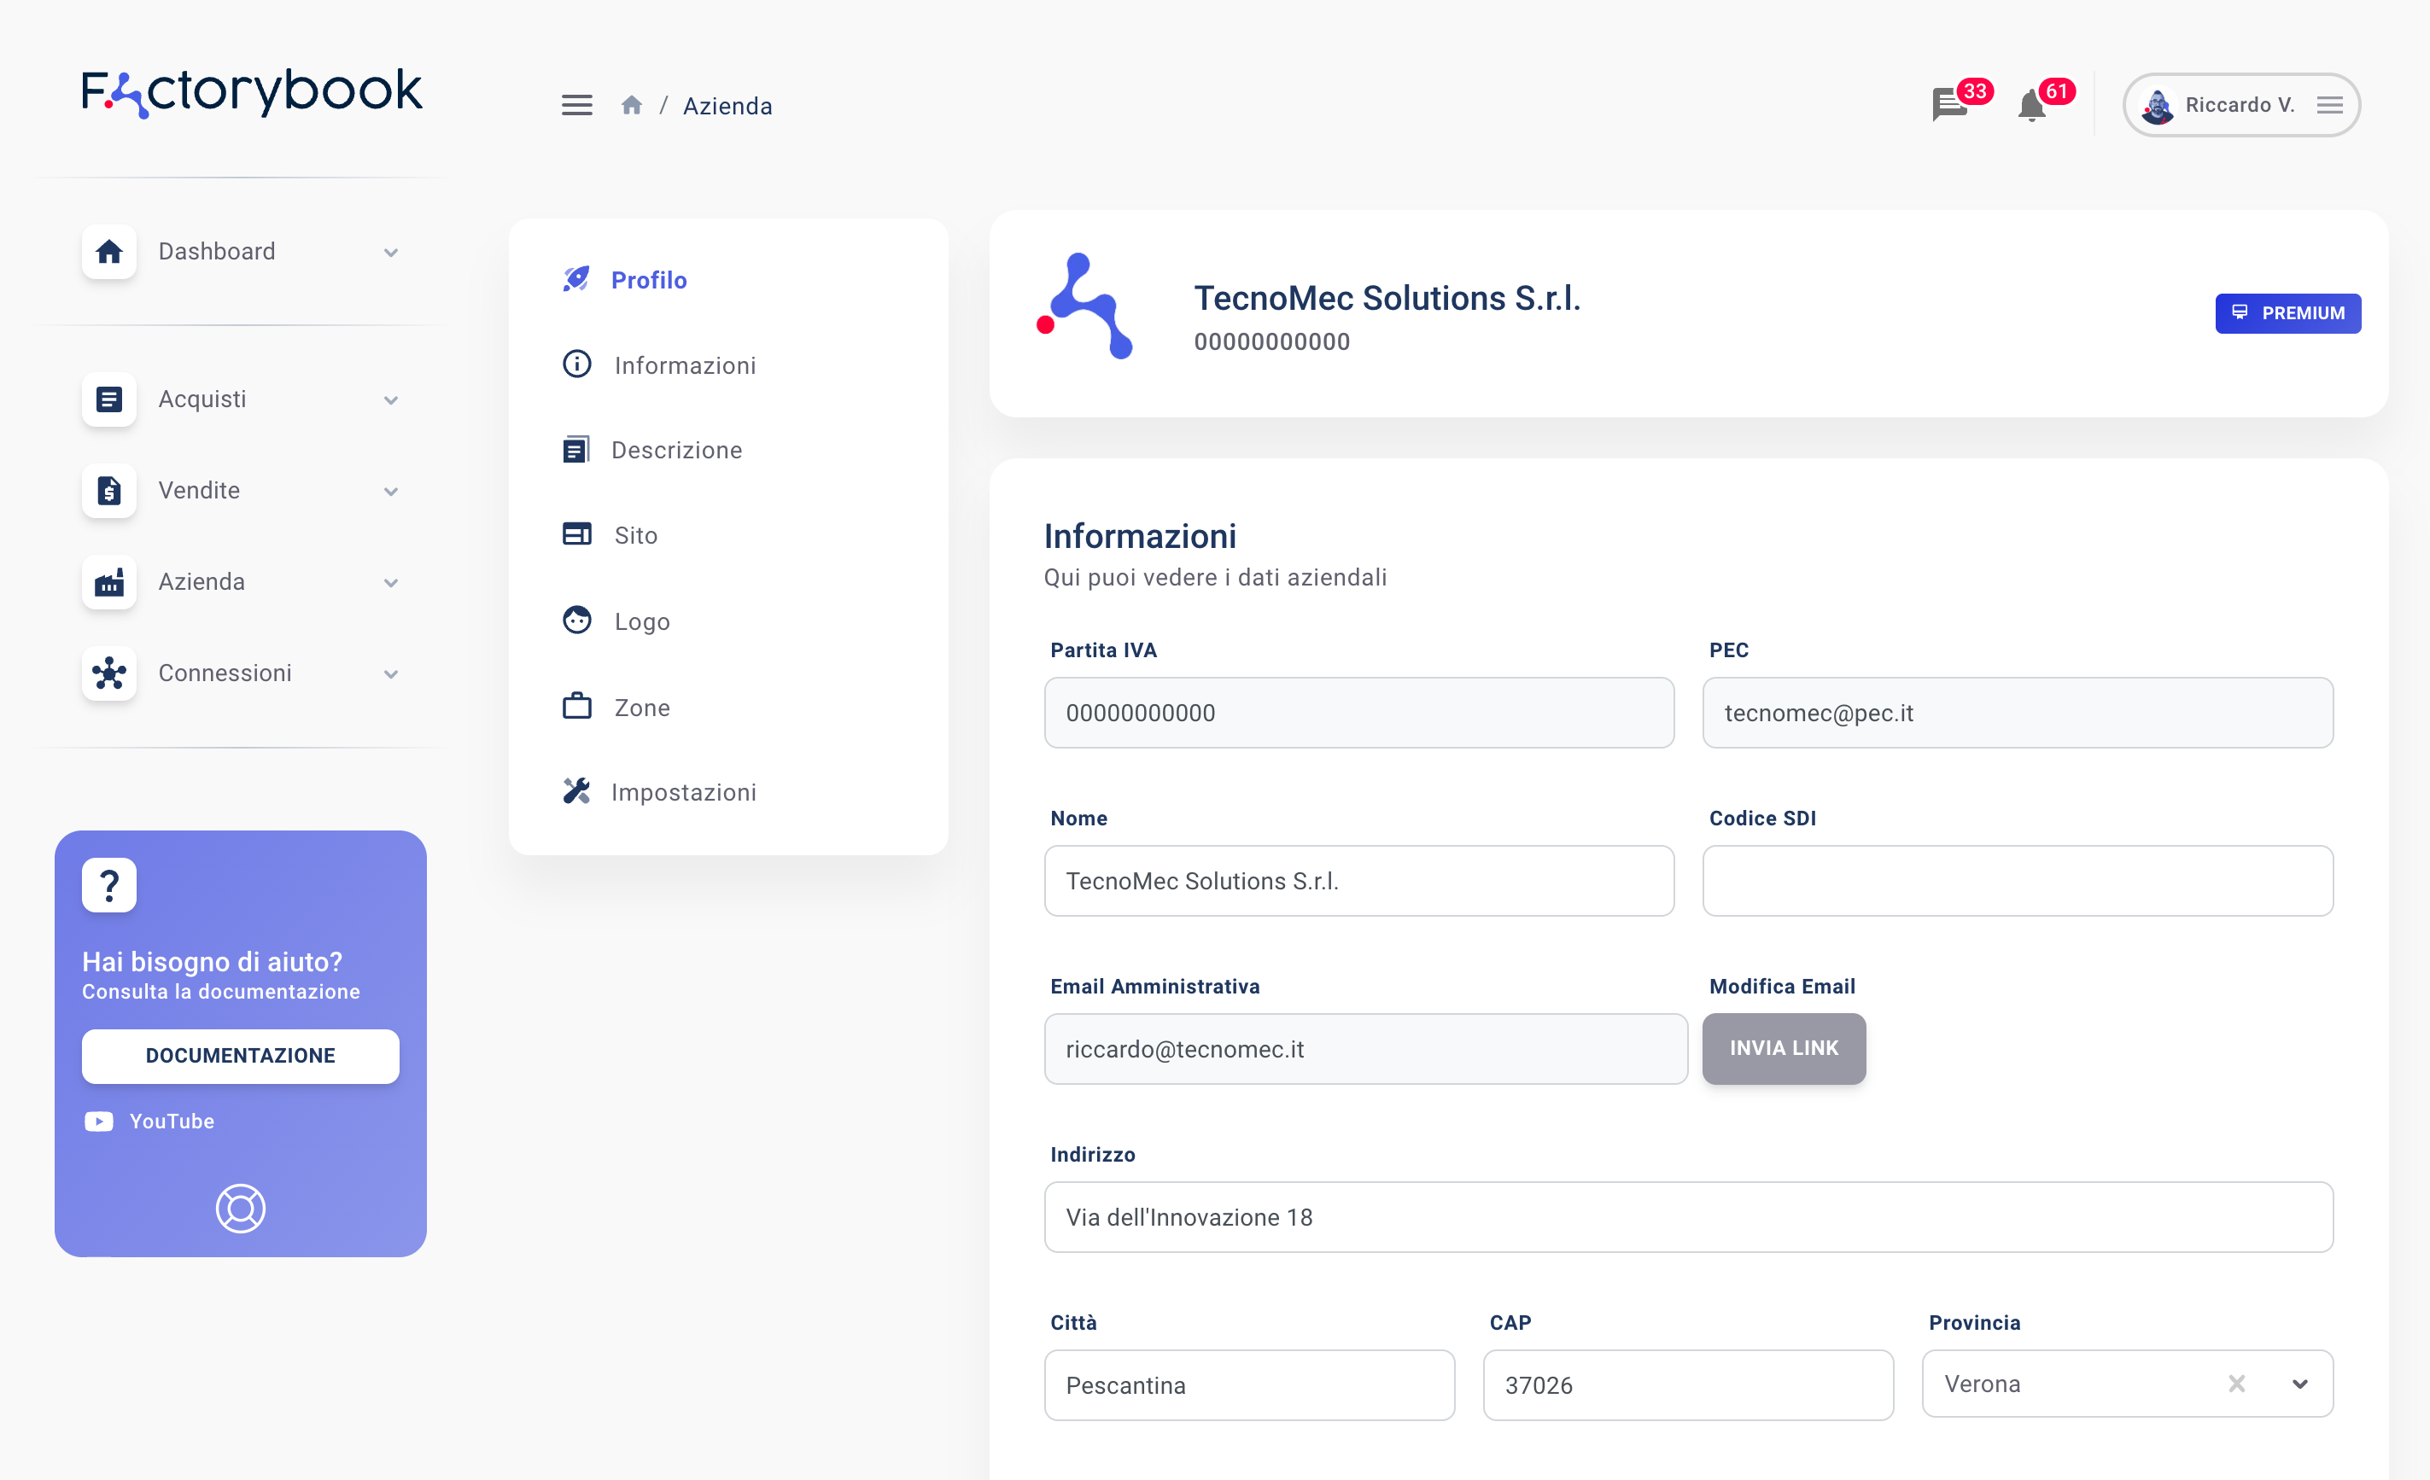Open the Descrizione profile section
The height and width of the screenshot is (1480, 2430).
coord(676,451)
